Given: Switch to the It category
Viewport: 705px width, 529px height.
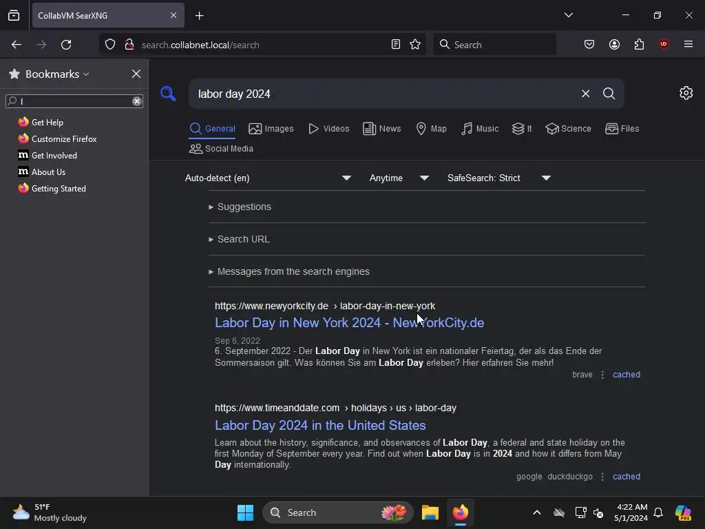Looking at the screenshot, I should 522,129.
